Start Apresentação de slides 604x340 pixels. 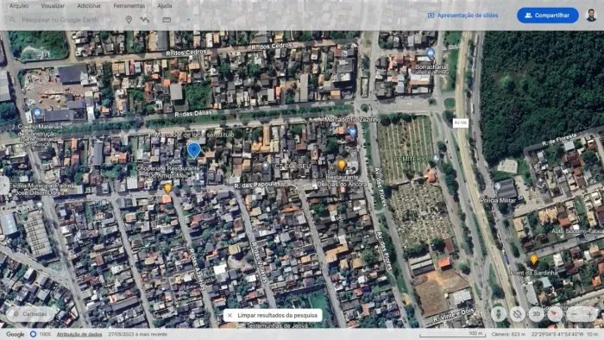click(x=463, y=16)
